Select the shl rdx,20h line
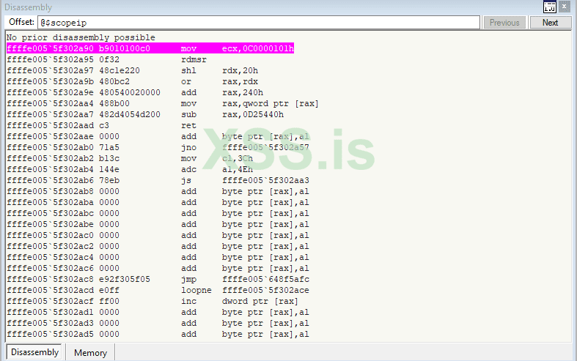This screenshot has height=361, width=577. pos(133,70)
